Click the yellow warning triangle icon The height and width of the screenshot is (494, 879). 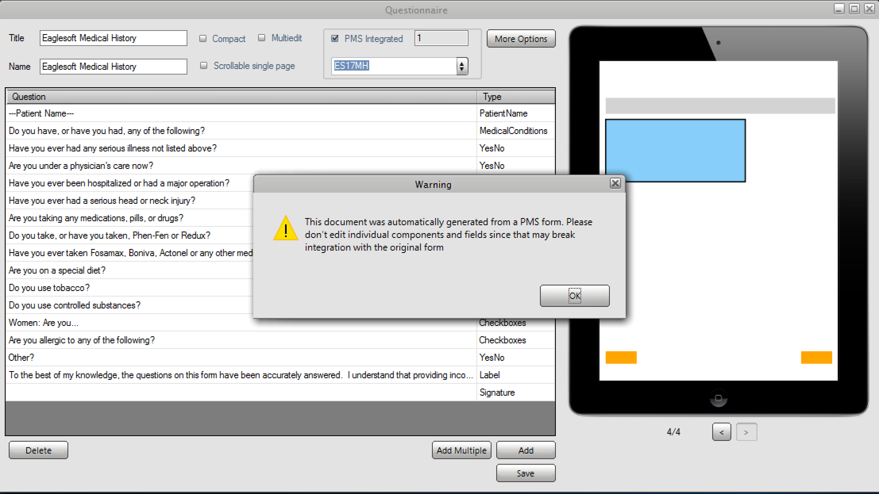point(285,228)
